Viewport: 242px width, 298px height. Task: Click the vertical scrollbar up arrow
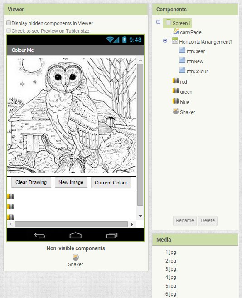click(140, 60)
